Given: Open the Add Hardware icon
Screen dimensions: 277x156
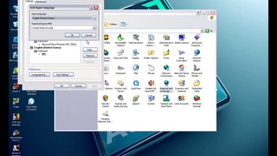Looking at the screenshot, I should coord(135,39).
